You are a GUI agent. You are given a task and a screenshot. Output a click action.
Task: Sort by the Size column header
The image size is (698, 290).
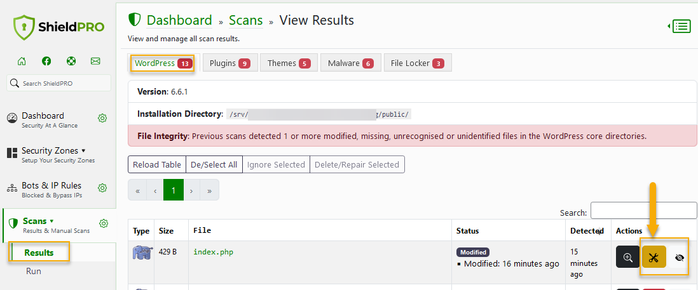pyautogui.click(x=172, y=231)
